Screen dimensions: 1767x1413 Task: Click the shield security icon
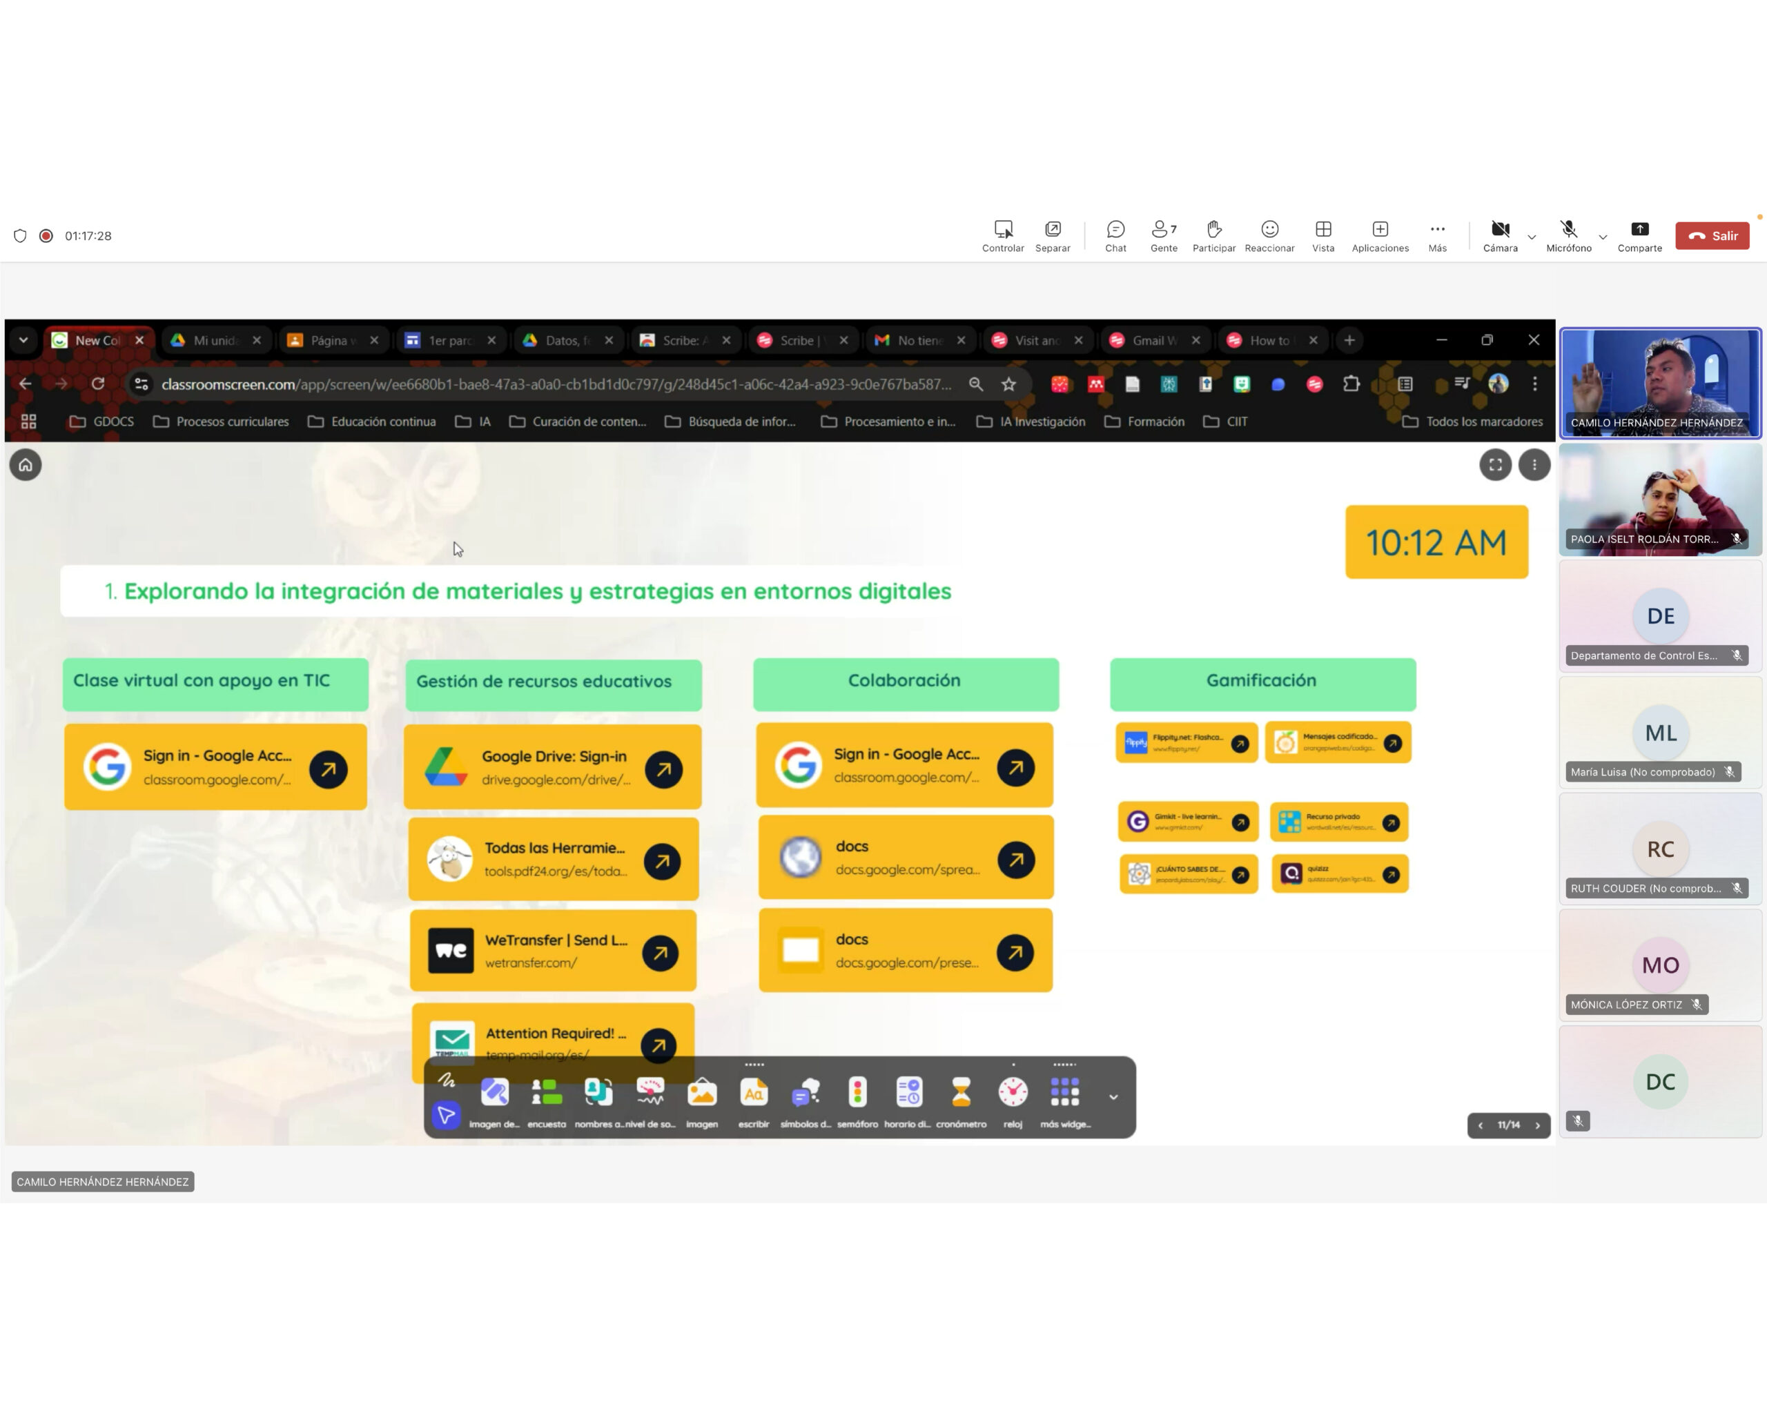pyautogui.click(x=21, y=236)
